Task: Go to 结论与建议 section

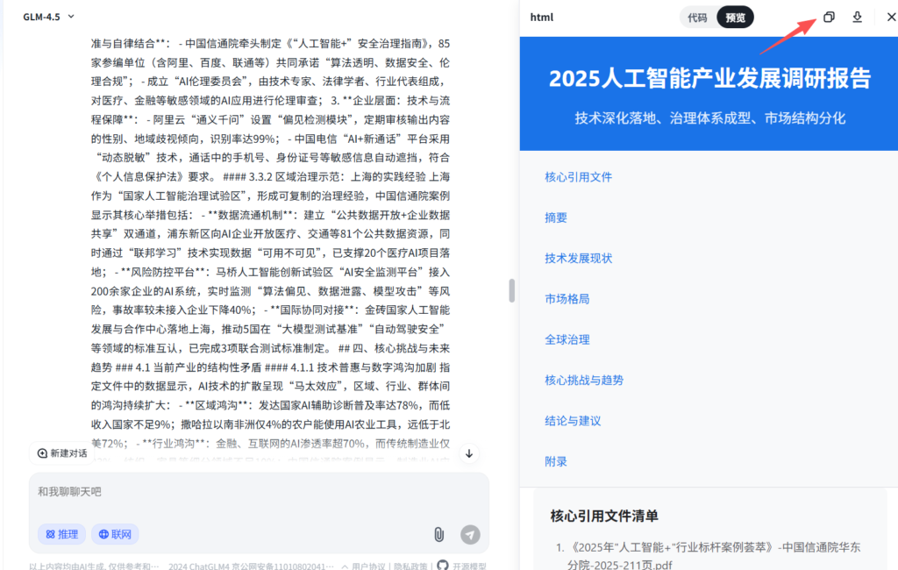Action: pos(573,421)
